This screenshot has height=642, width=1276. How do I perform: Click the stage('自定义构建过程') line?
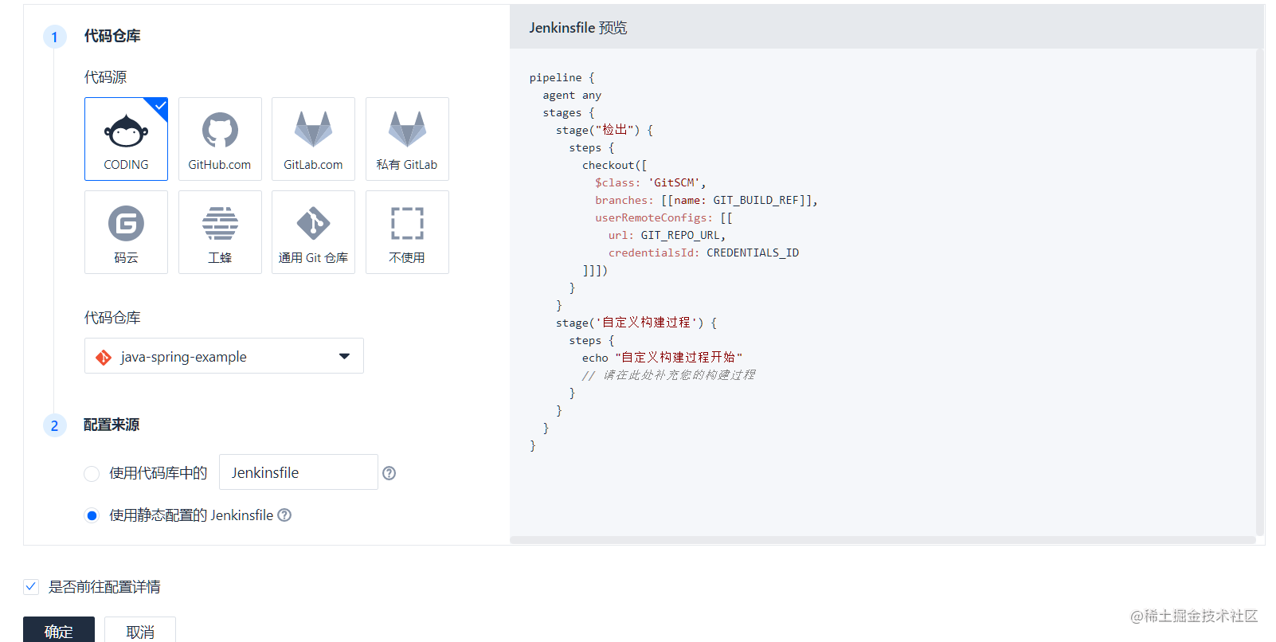(x=636, y=323)
